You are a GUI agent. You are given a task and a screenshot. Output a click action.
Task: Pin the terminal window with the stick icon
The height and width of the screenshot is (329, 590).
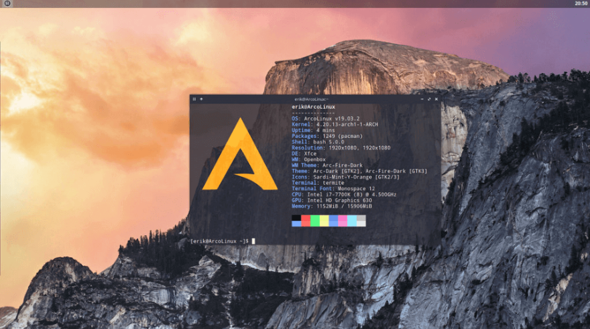tap(201, 98)
